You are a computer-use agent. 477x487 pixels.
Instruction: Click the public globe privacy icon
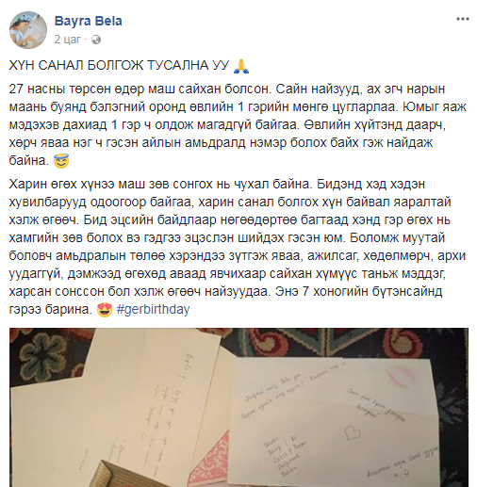pyautogui.click(x=96, y=40)
